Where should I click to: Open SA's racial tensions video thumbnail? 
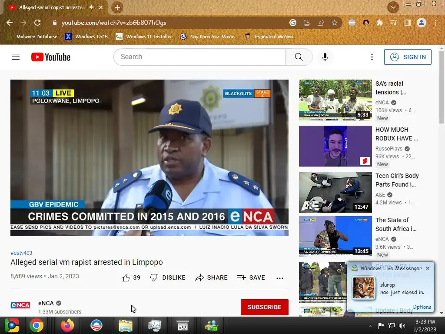pos(335,100)
